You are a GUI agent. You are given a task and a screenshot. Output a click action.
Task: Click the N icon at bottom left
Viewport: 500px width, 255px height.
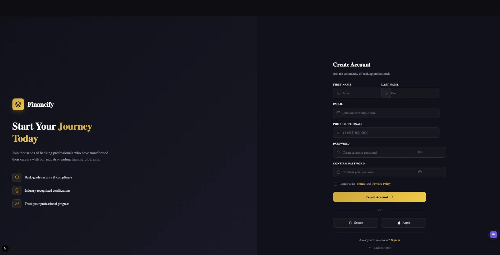[5, 248]
